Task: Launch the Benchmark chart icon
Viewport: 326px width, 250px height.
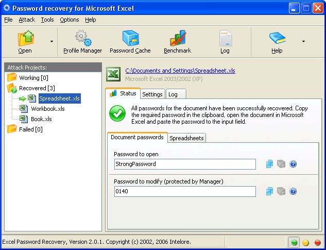Action: 178,38
